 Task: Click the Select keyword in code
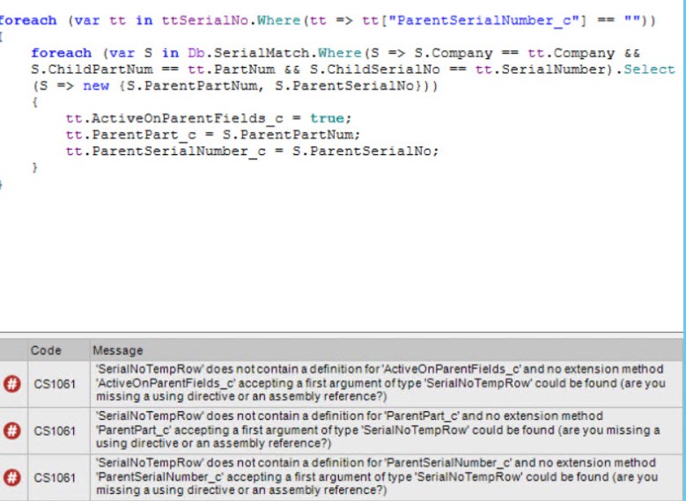pos(649,70)
